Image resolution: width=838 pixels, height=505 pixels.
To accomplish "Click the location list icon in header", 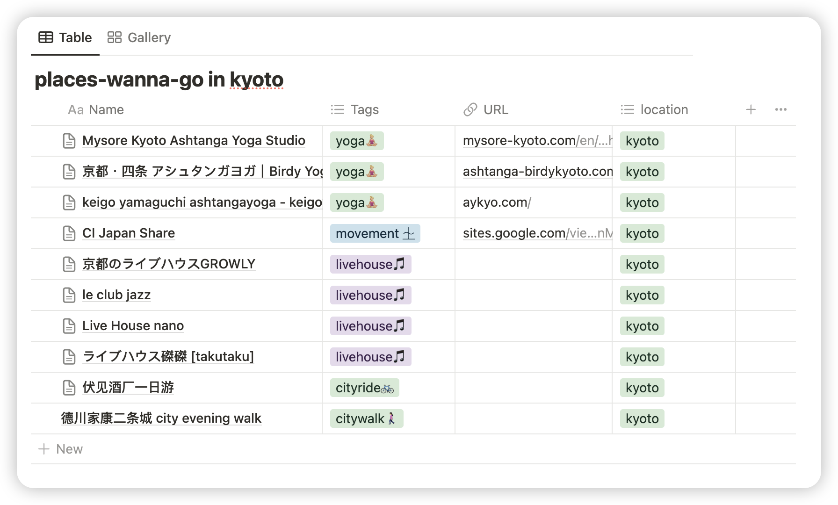I will click(628, 109).
